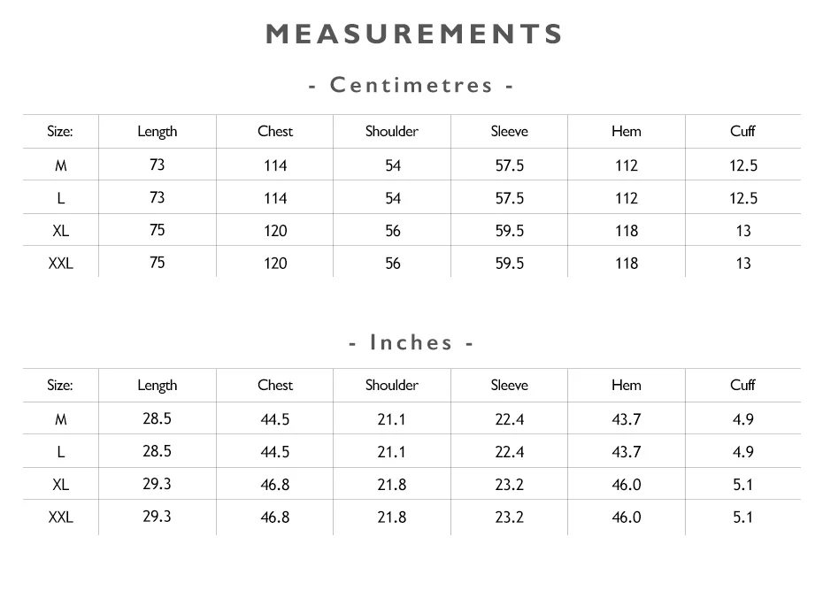This screenshot has width=823, height=590.
Task: Click the 5.1 cuff value for size XL
Action: [x=742, y=485]
